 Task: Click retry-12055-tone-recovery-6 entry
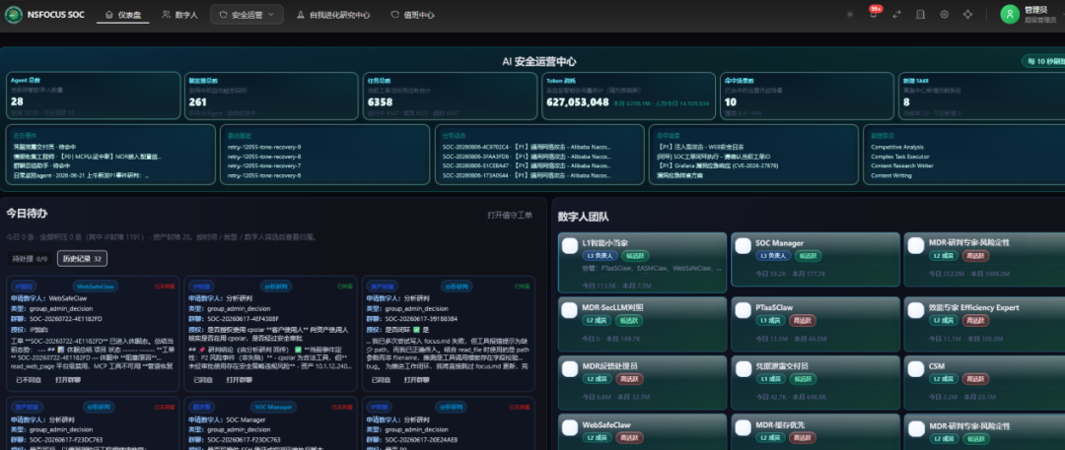tap(265, 175)
